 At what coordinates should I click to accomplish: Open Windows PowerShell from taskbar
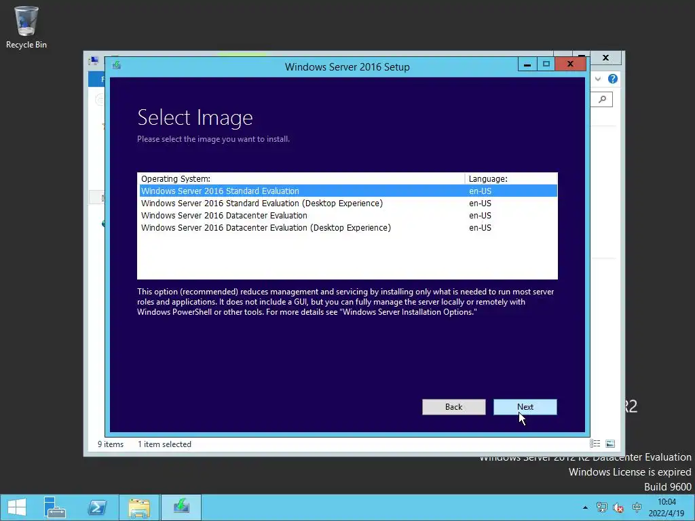click(97, 507)
